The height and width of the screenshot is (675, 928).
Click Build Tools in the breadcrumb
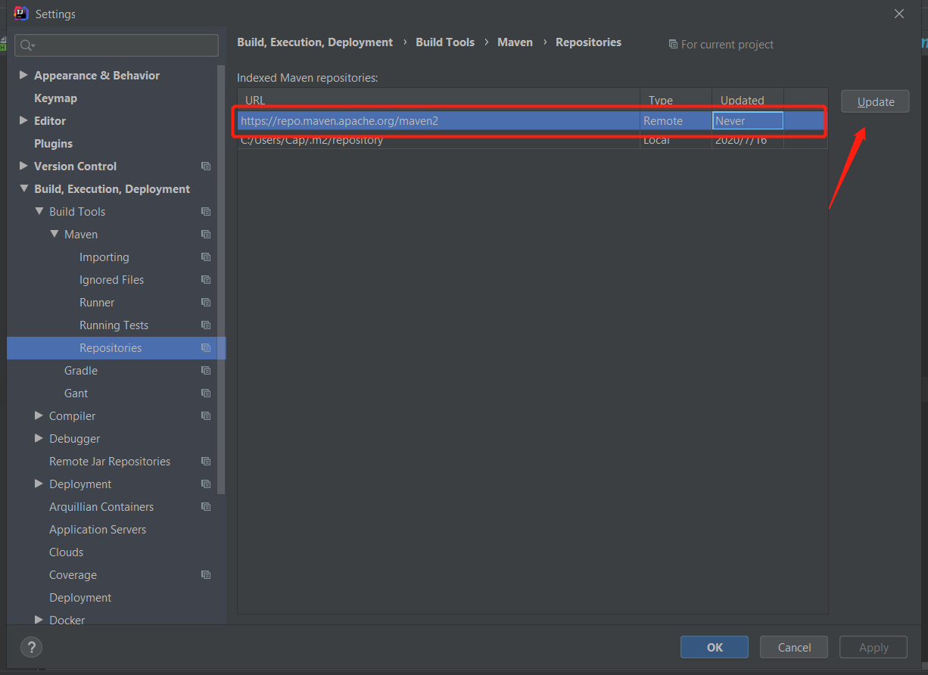click(445, 42)
